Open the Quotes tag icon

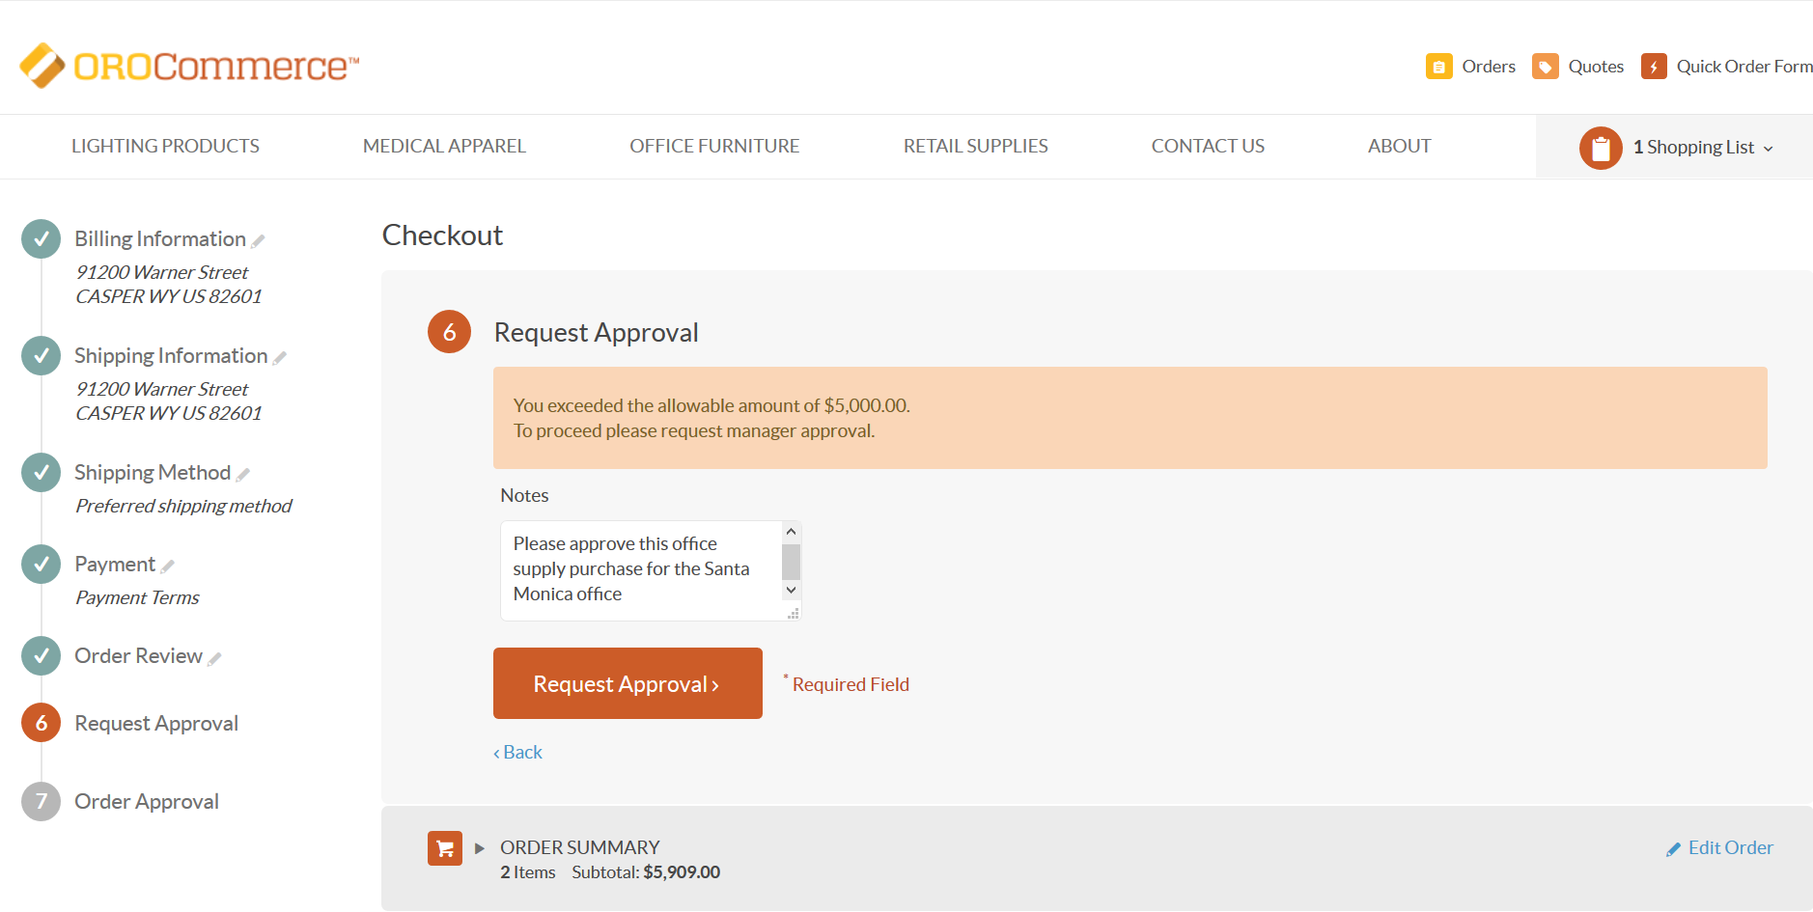1545,67
